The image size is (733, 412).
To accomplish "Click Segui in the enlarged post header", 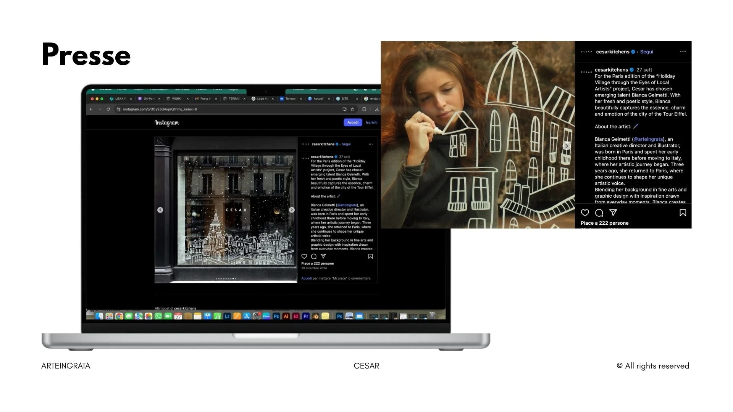I will (x=646, y=52).
